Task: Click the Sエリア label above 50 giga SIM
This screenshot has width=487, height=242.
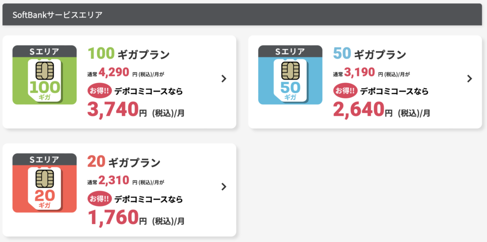Action: point(290,51)
